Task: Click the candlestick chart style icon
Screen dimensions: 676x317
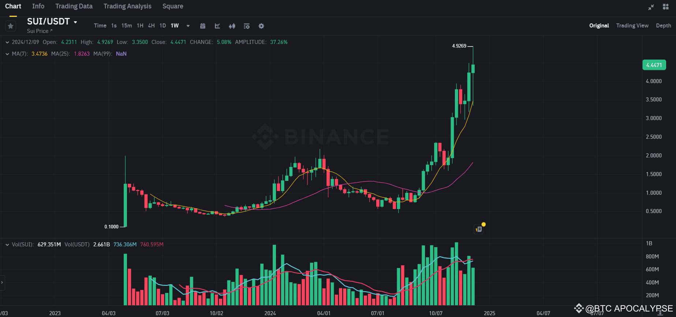Action: point(232,26)
